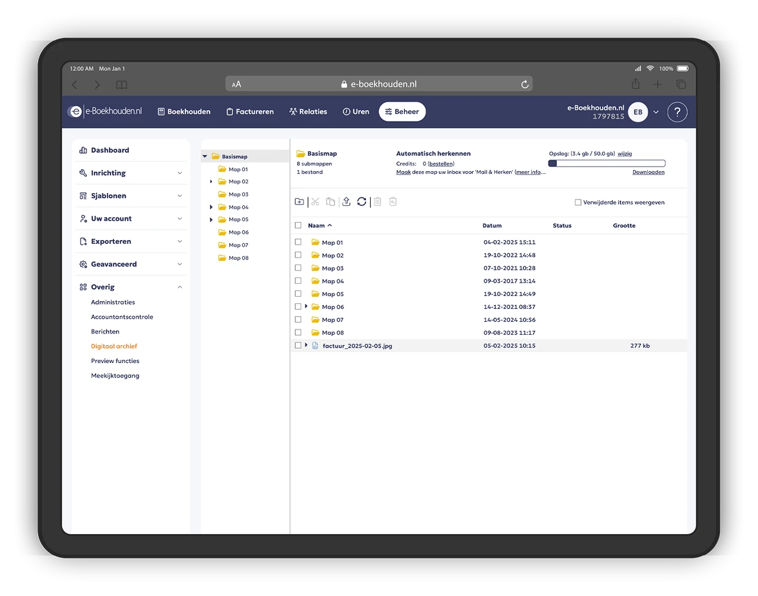758x596 pixels.
Task: Click the meer info link
Action: coord(530,172)
